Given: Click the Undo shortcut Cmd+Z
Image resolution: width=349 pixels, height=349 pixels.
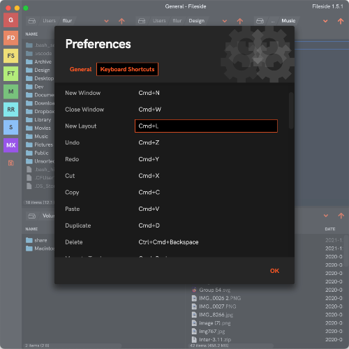Looking at the screenshot, I should click(x=149, y=142).
